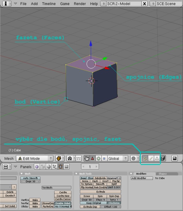Image resolution: width=183 pixels, height=211 pixels.
Task: Click the Centre Cursor button
Action: (x=63, y=199)
